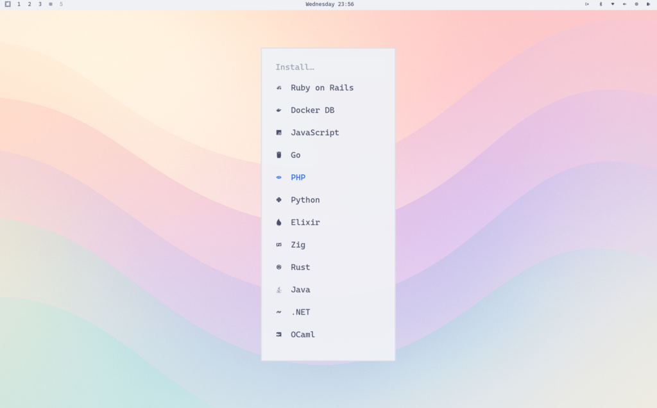The height and width of the screenshot is (408, 657).
Task: Click the round CPU monitor tray icon
Action: (636, 4)
